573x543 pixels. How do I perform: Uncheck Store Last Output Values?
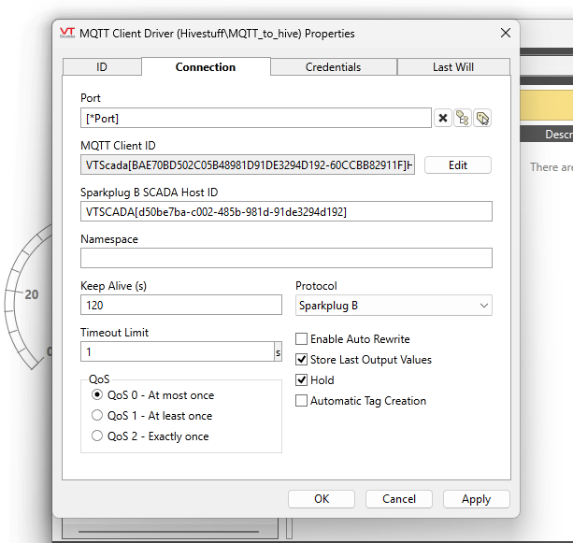[x=302, y=360]
